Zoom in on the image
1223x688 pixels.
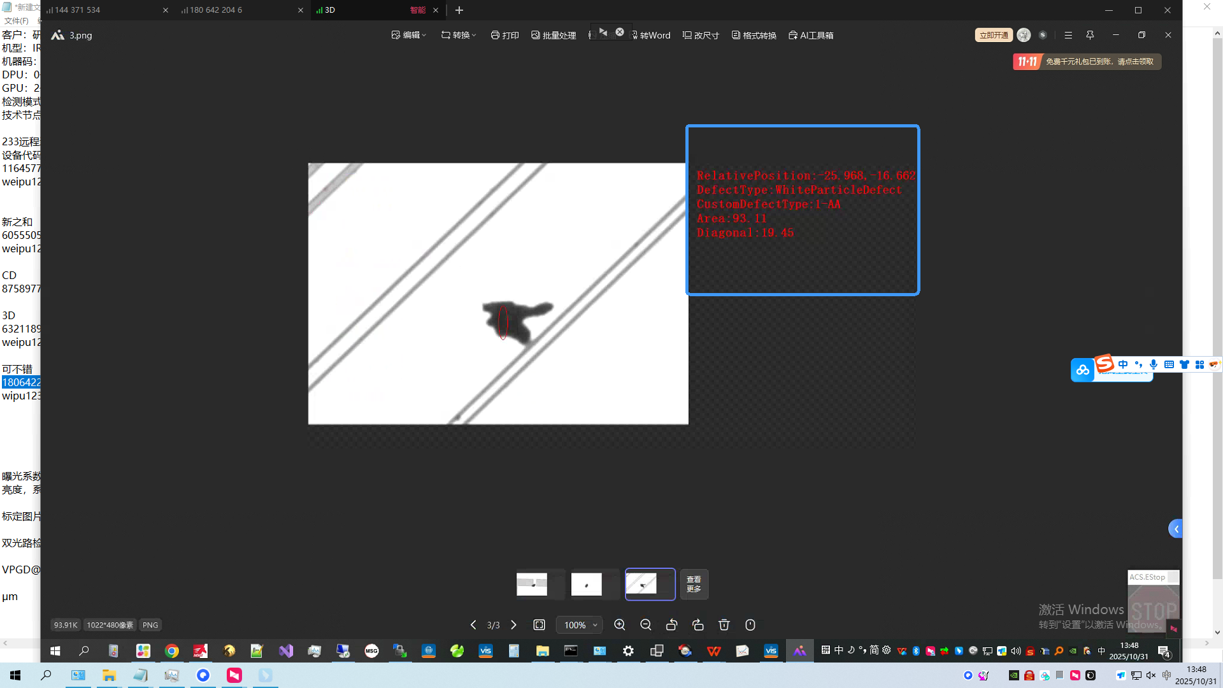click(x=619, y=625)
